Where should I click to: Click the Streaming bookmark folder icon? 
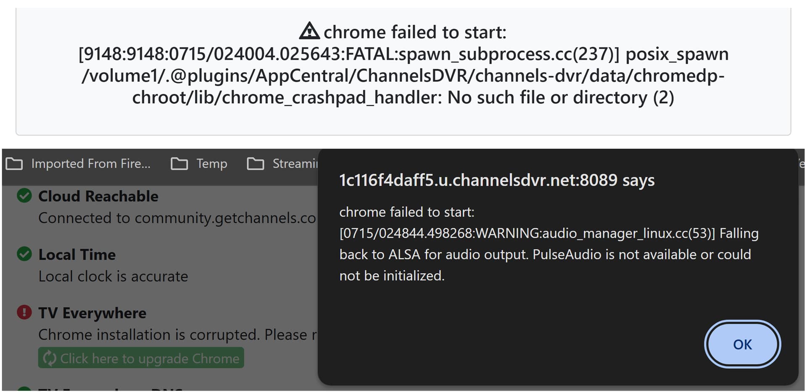coord(256,164)
